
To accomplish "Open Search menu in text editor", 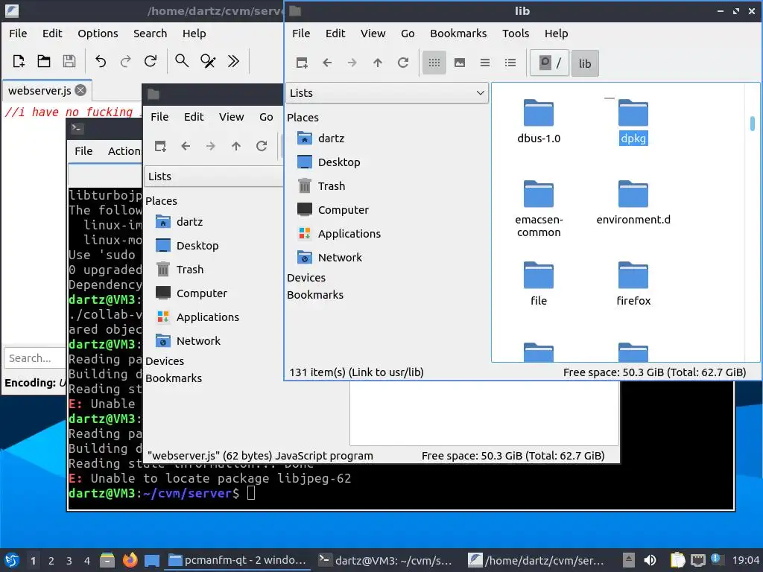I will click(x=150, y=34).
